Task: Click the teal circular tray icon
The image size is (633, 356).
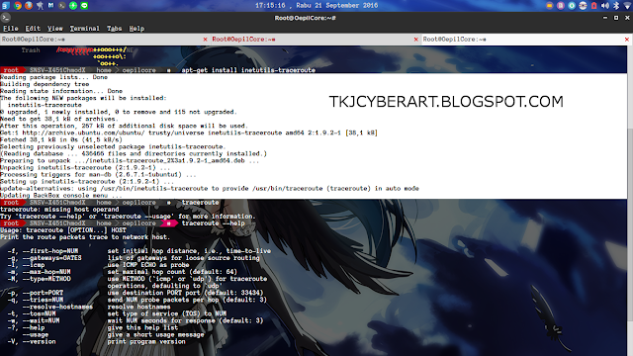Action: 572,5
